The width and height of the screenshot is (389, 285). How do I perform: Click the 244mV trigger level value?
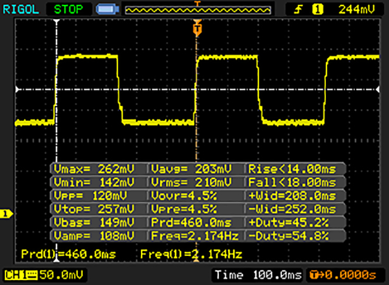click(x=357, y=10)
